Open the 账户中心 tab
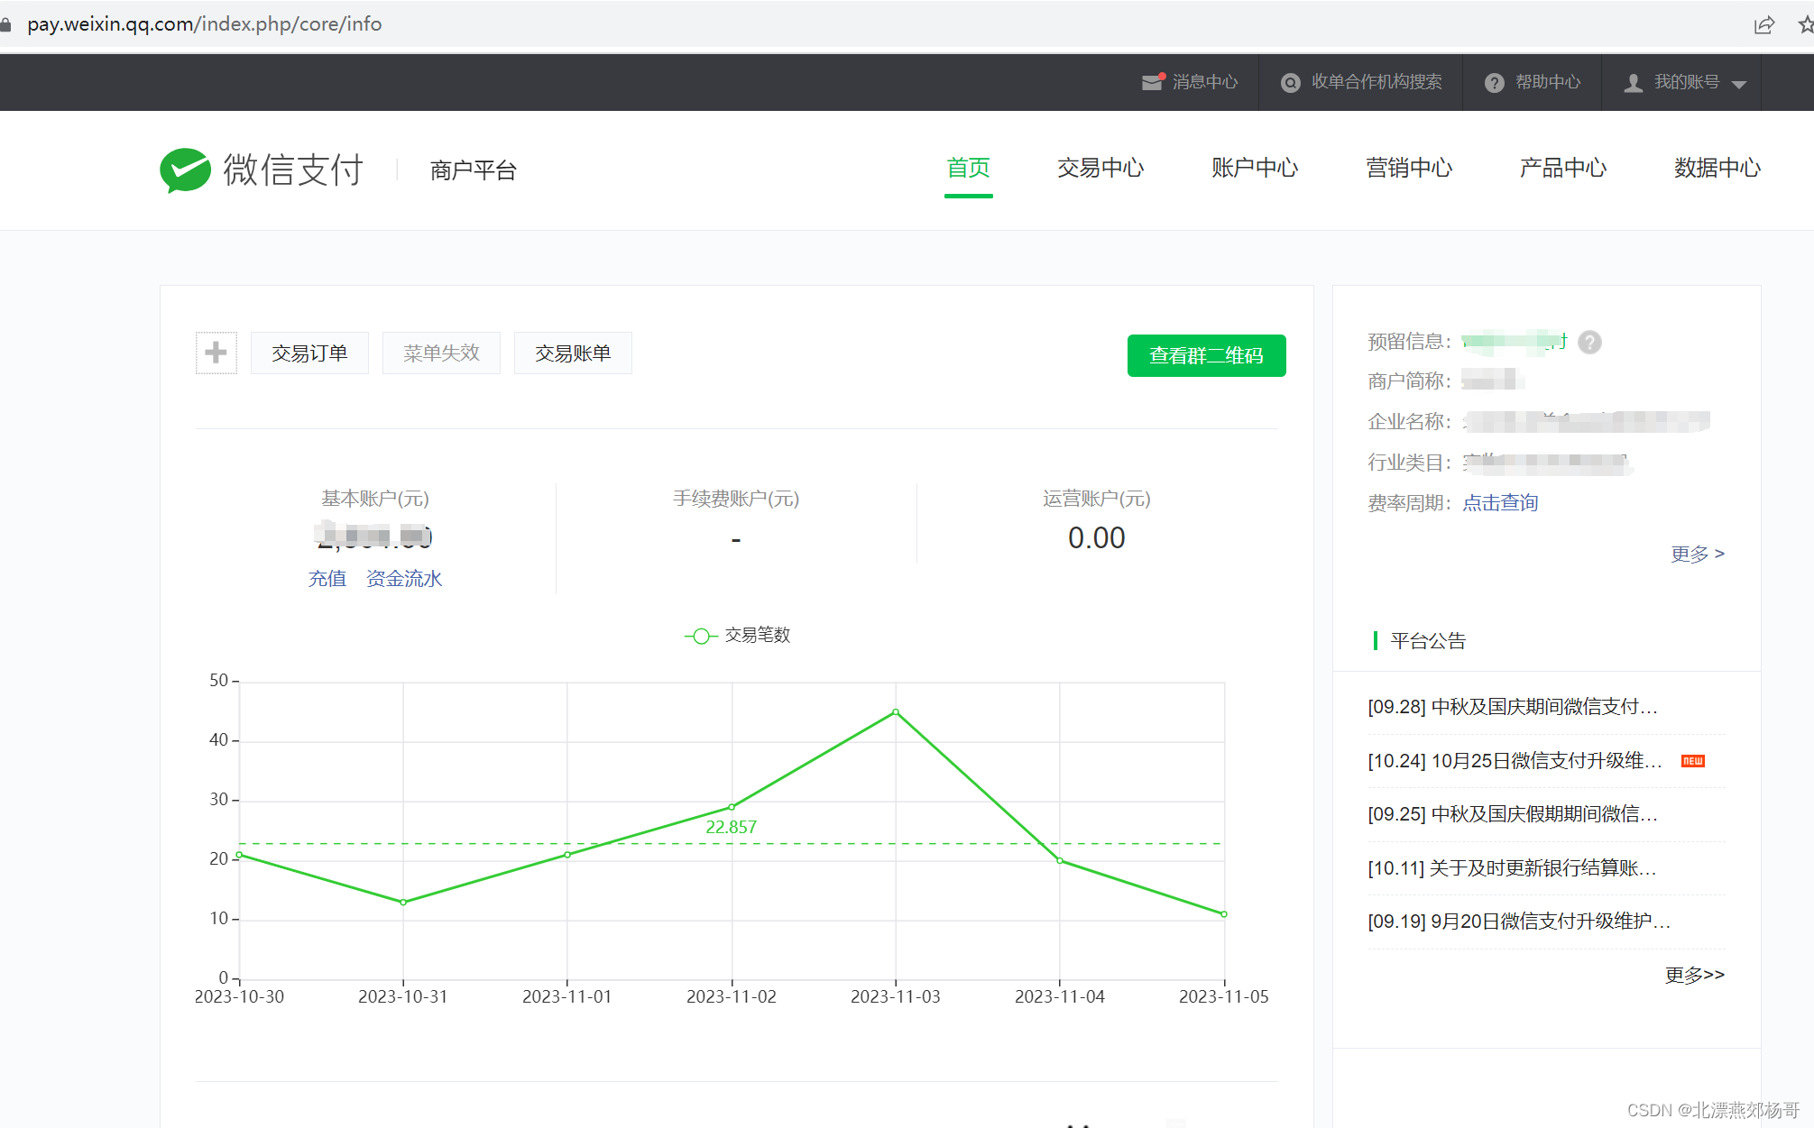1814x1128 pixels. click(x=1255, y=168)
